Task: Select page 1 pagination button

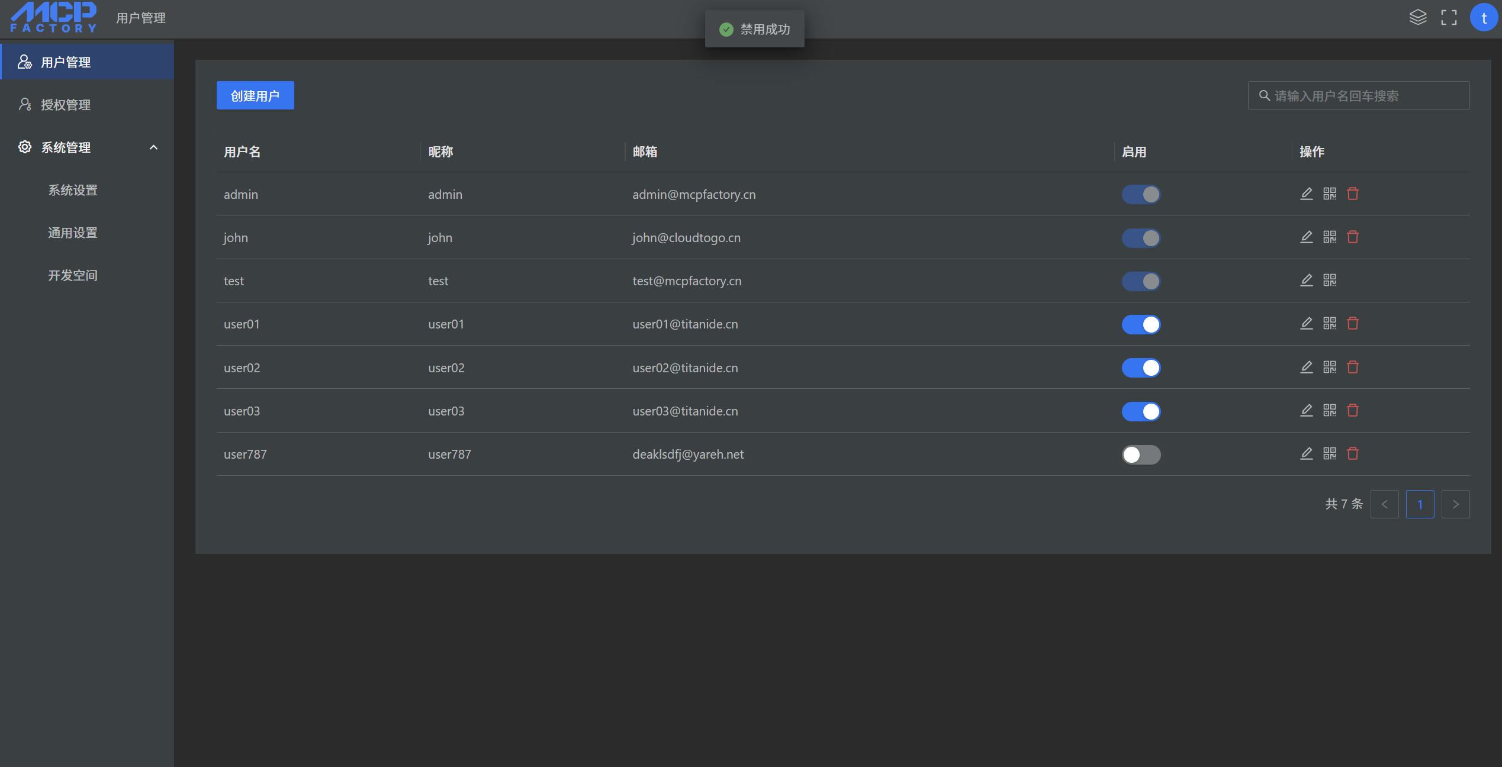Action: 1420,504
